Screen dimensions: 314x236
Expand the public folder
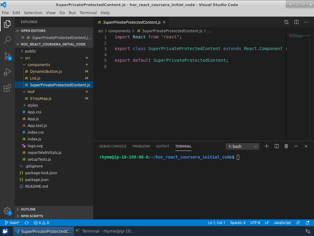[30, 51]
